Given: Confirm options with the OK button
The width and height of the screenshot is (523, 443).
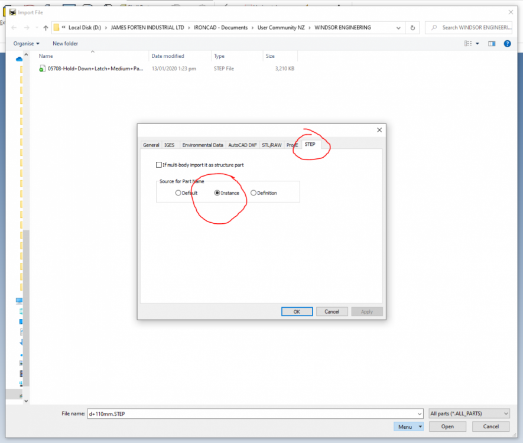Looking at the screenshot, I should [x=297, y=312].
